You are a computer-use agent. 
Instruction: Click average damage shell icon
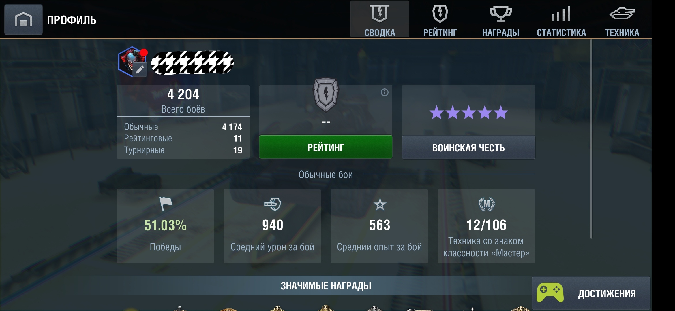[273, 204]
